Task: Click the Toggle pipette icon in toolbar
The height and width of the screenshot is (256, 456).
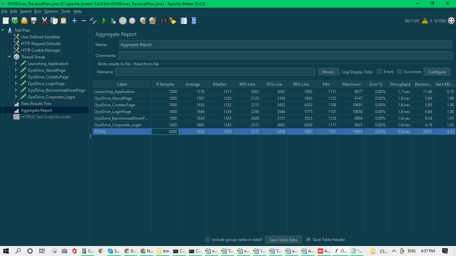Action: [x=93, y=21]
